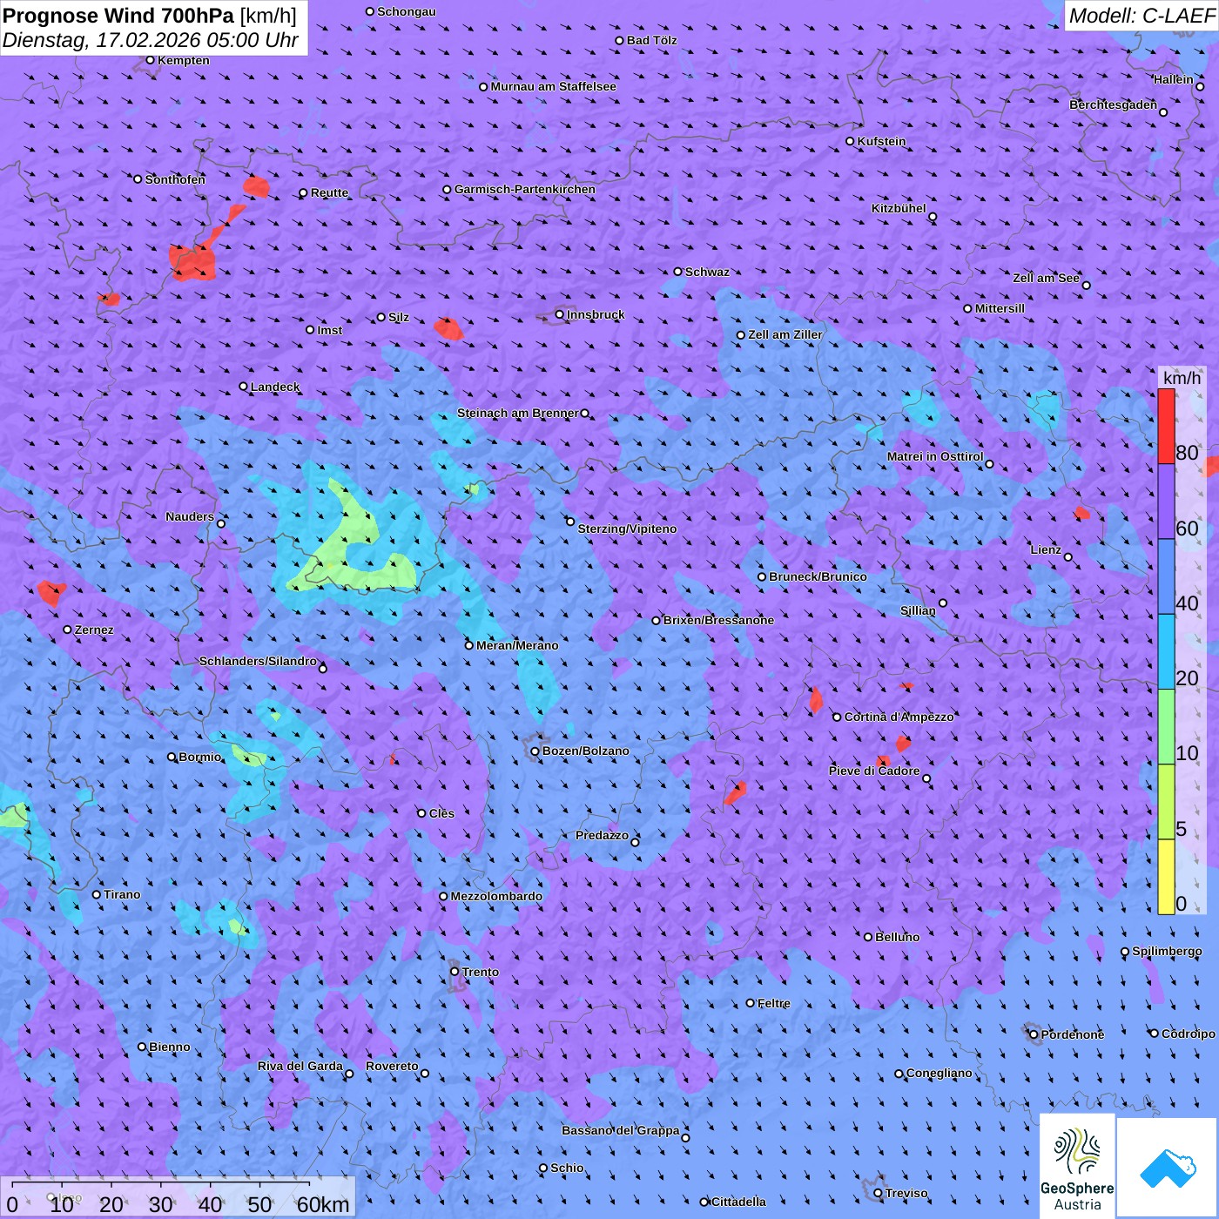
Task: Click the red 80 km/h legend color
Action: click(x=1166, y=427)
